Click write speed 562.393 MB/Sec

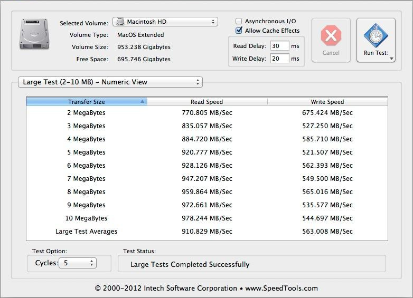tap(327, 165)
